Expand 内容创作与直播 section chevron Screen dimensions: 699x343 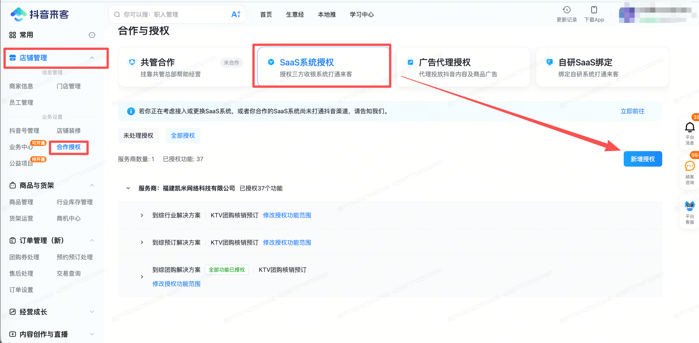pos(92,334)
